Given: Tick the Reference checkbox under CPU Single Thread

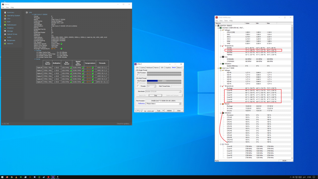Looking at the screenshot, I should click(x=138, y=75).
